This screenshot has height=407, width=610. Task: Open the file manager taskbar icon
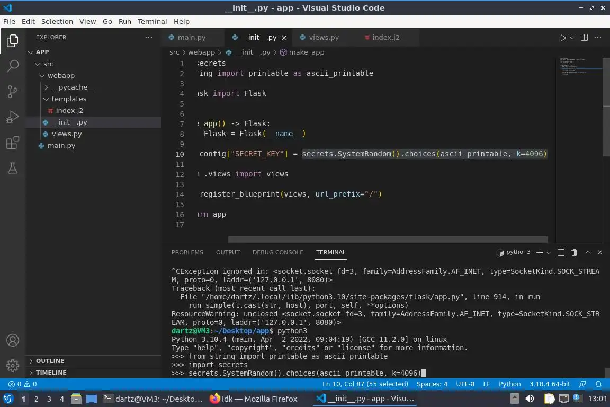[76, 399]
